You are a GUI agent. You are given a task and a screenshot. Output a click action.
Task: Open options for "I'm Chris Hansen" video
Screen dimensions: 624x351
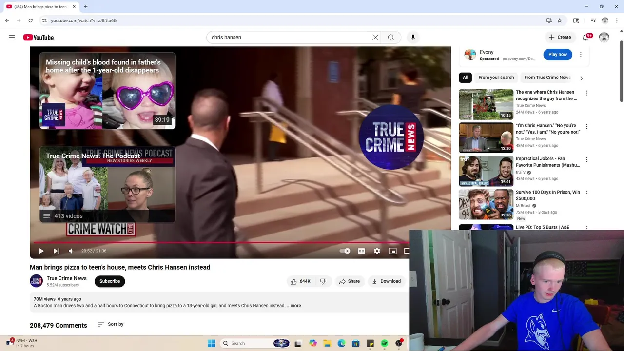pyautogui.click(x=587, y=126)
